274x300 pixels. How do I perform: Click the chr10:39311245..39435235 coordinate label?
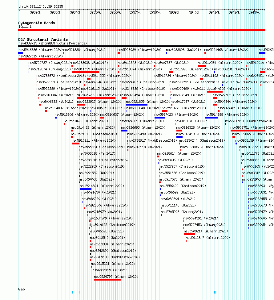tap(41, 6)
